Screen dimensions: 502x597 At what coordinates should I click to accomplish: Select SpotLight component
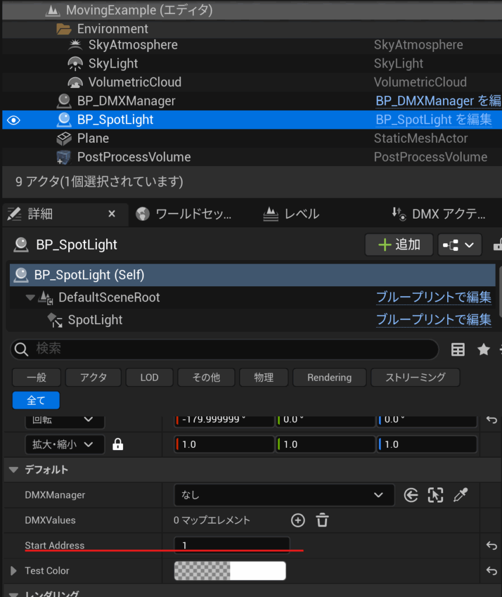pyautogui.click(x=95, y=320)
